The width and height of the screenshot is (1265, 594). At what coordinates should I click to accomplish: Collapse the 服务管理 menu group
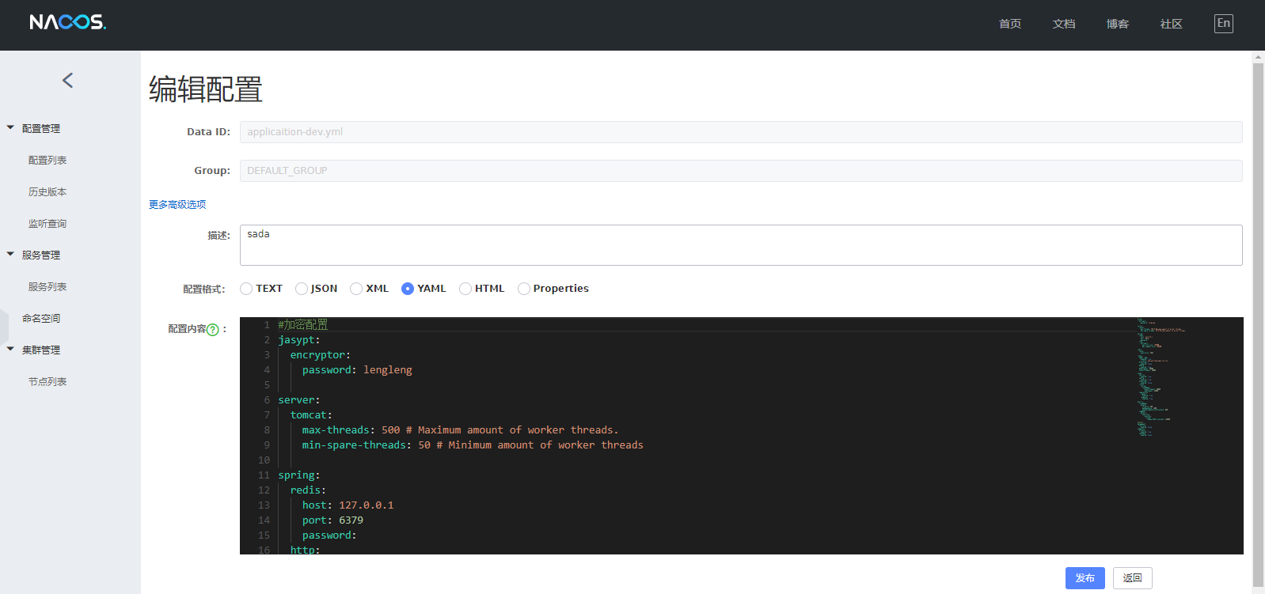coord(10,254)
